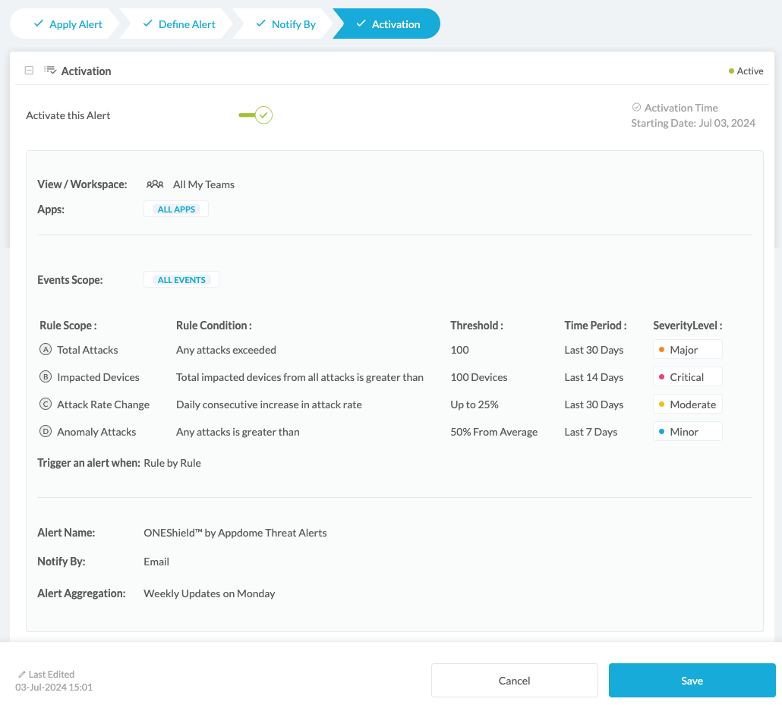The height and width of the screenshot is (705, 782).
Task: Open the Major severity level selector
Action: [x=687, y=350]
